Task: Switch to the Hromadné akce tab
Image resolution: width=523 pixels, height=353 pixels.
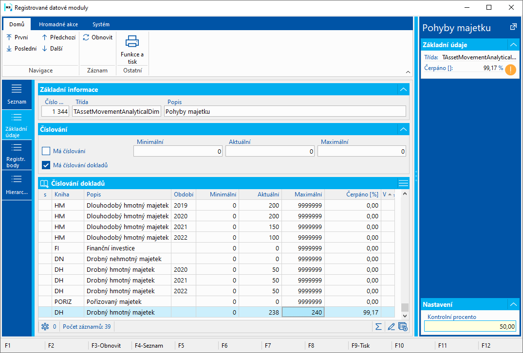Action: coord(58,24)
